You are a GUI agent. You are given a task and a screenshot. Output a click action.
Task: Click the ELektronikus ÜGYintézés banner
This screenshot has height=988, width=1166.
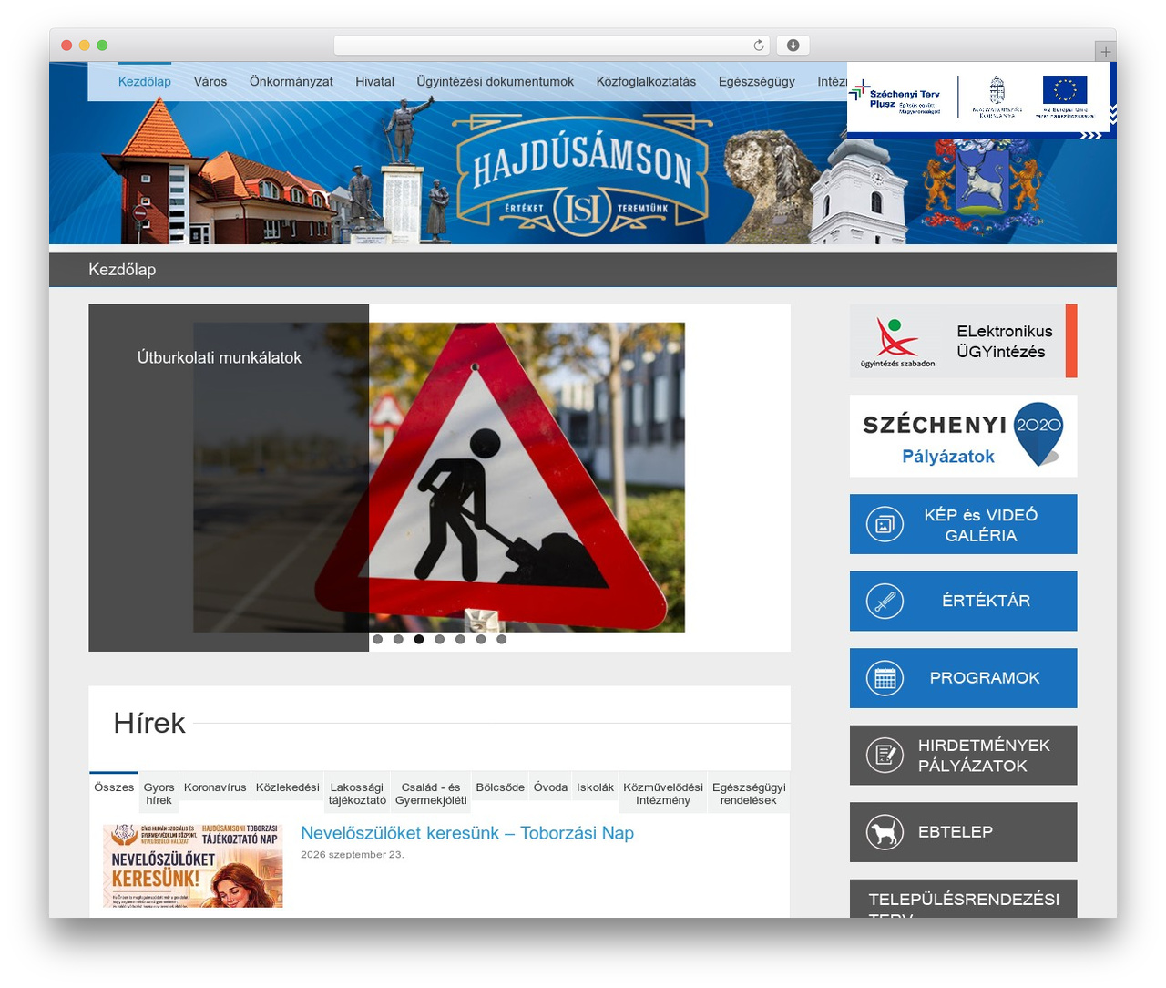tap(963, 341)
